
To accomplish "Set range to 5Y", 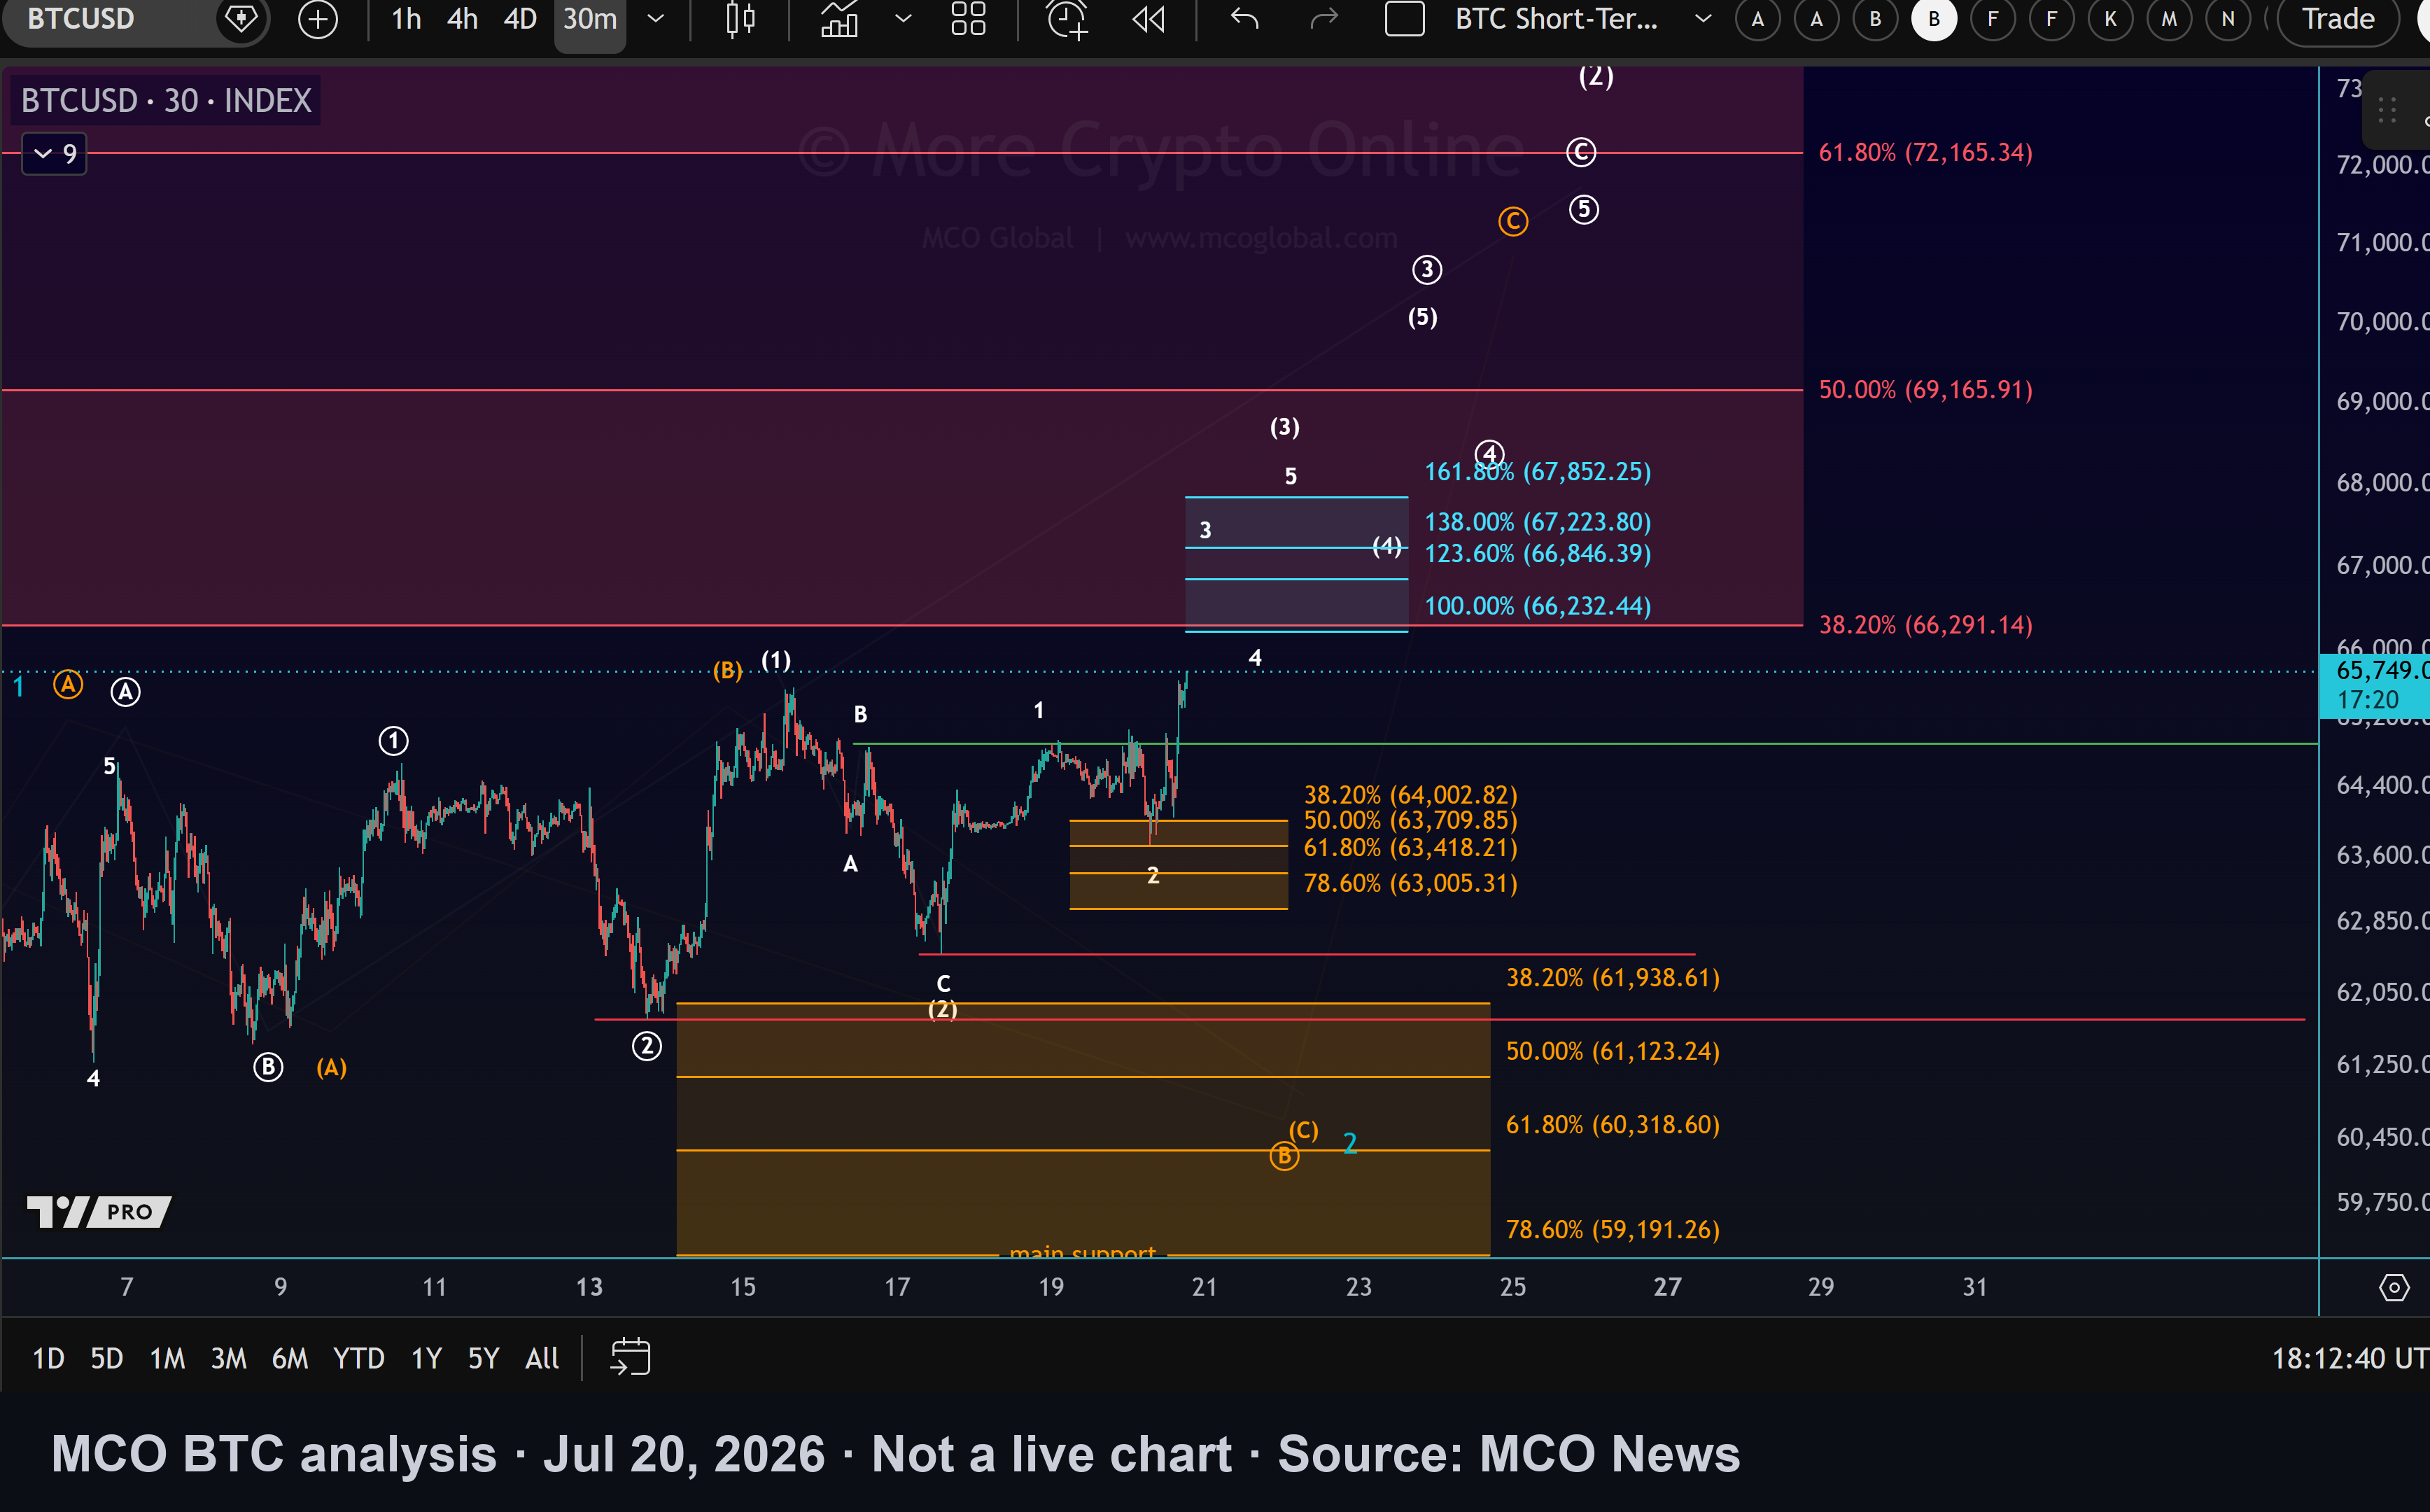I will [x=483, y=1358].
